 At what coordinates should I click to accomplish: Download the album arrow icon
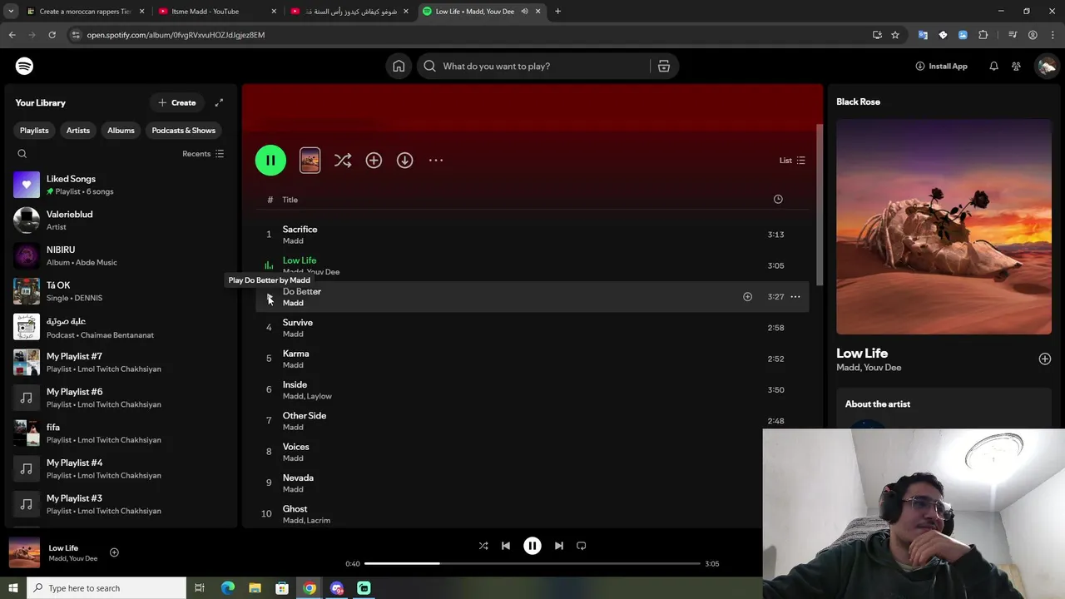404,160
